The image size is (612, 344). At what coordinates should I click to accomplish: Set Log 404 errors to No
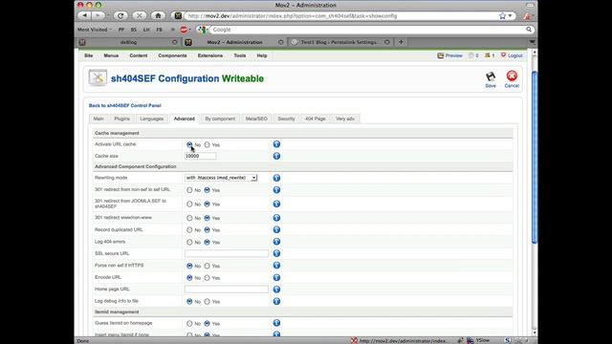(189, 242)
